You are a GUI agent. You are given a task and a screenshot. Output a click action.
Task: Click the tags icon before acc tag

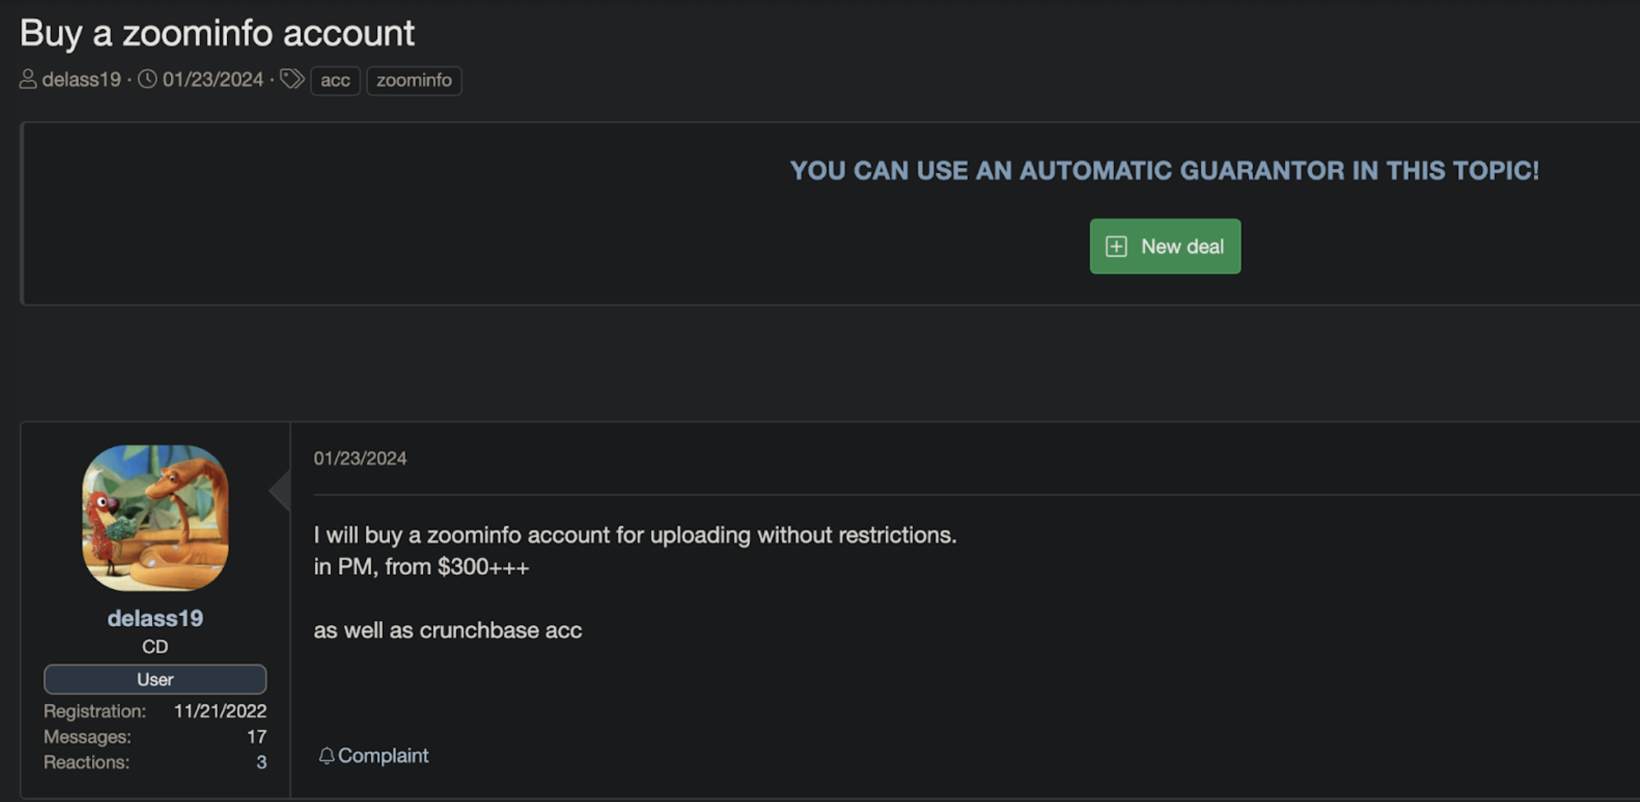click(x=291, y=79)
